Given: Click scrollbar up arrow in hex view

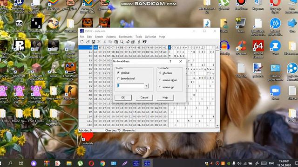Looking at the screenshot, I should point(217,47).
